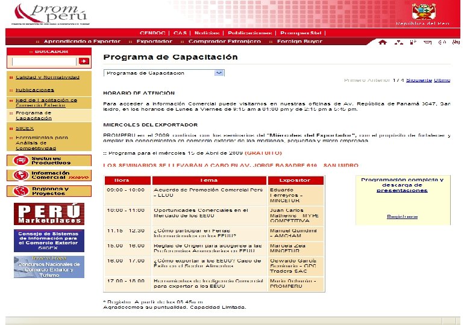Select ¿Cómo exportar a los EEUU? topic
Viewport: 470px width, 325px height.
click(209, 266)
